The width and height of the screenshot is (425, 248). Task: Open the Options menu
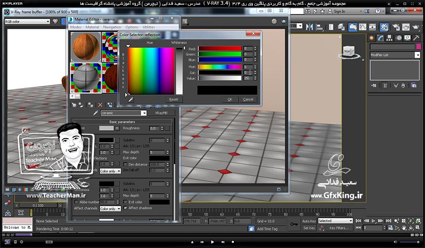pos(132,27)
